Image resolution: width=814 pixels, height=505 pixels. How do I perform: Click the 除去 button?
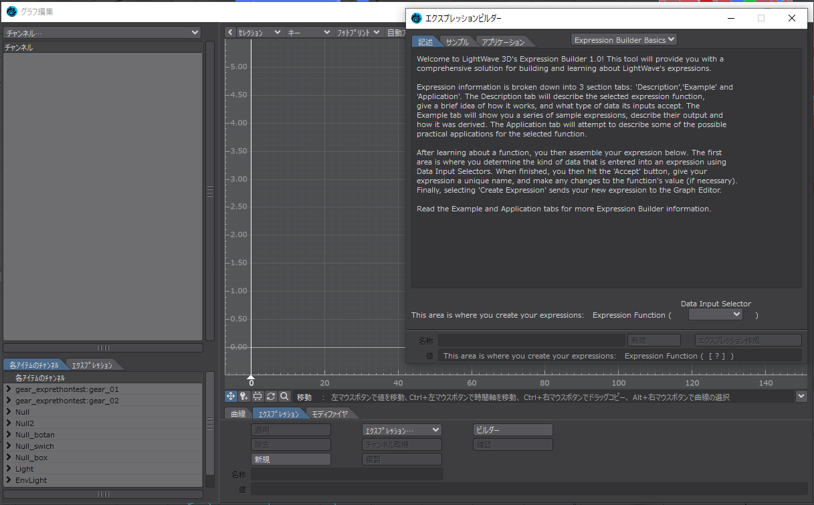[290, 445]
